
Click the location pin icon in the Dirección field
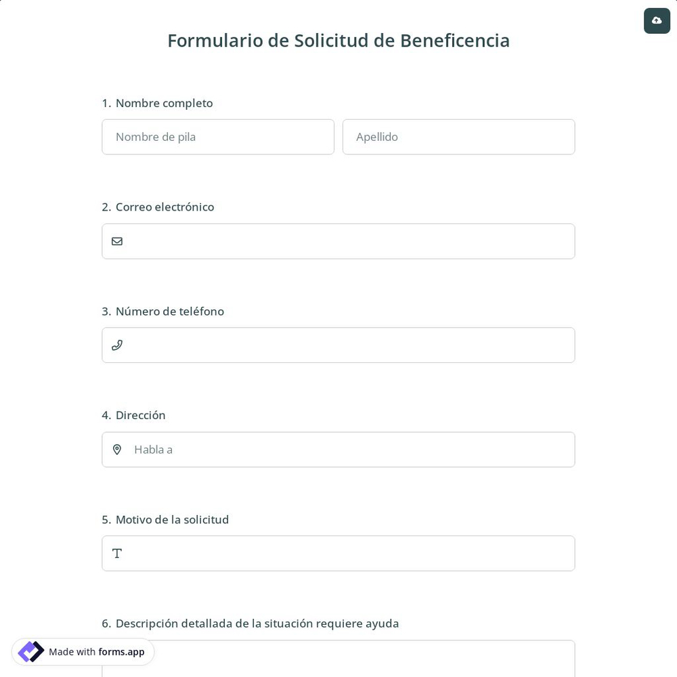(x=117, y=449)
